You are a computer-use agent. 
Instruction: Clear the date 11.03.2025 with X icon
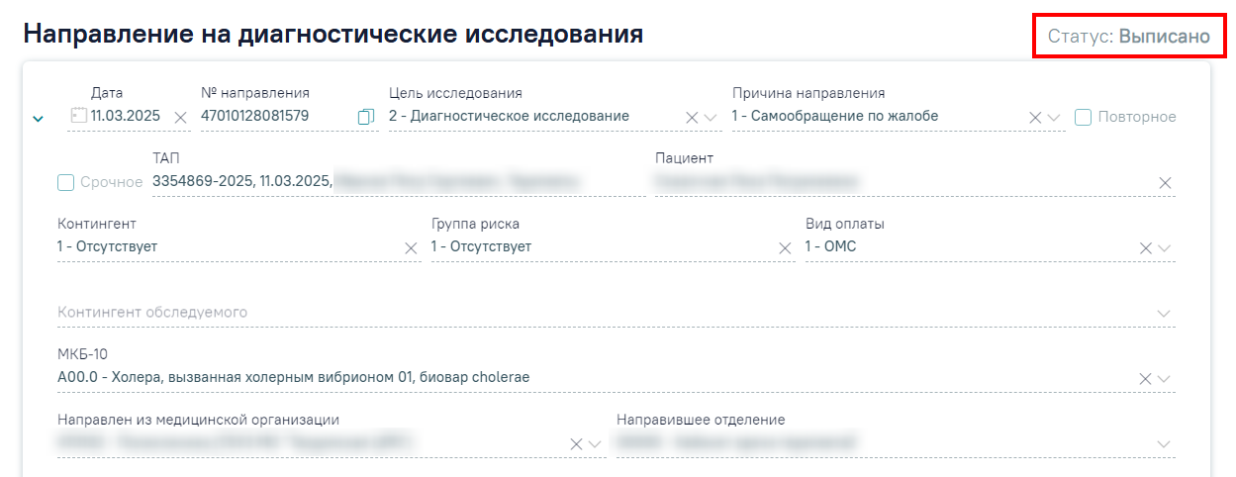tap(180, 118)
